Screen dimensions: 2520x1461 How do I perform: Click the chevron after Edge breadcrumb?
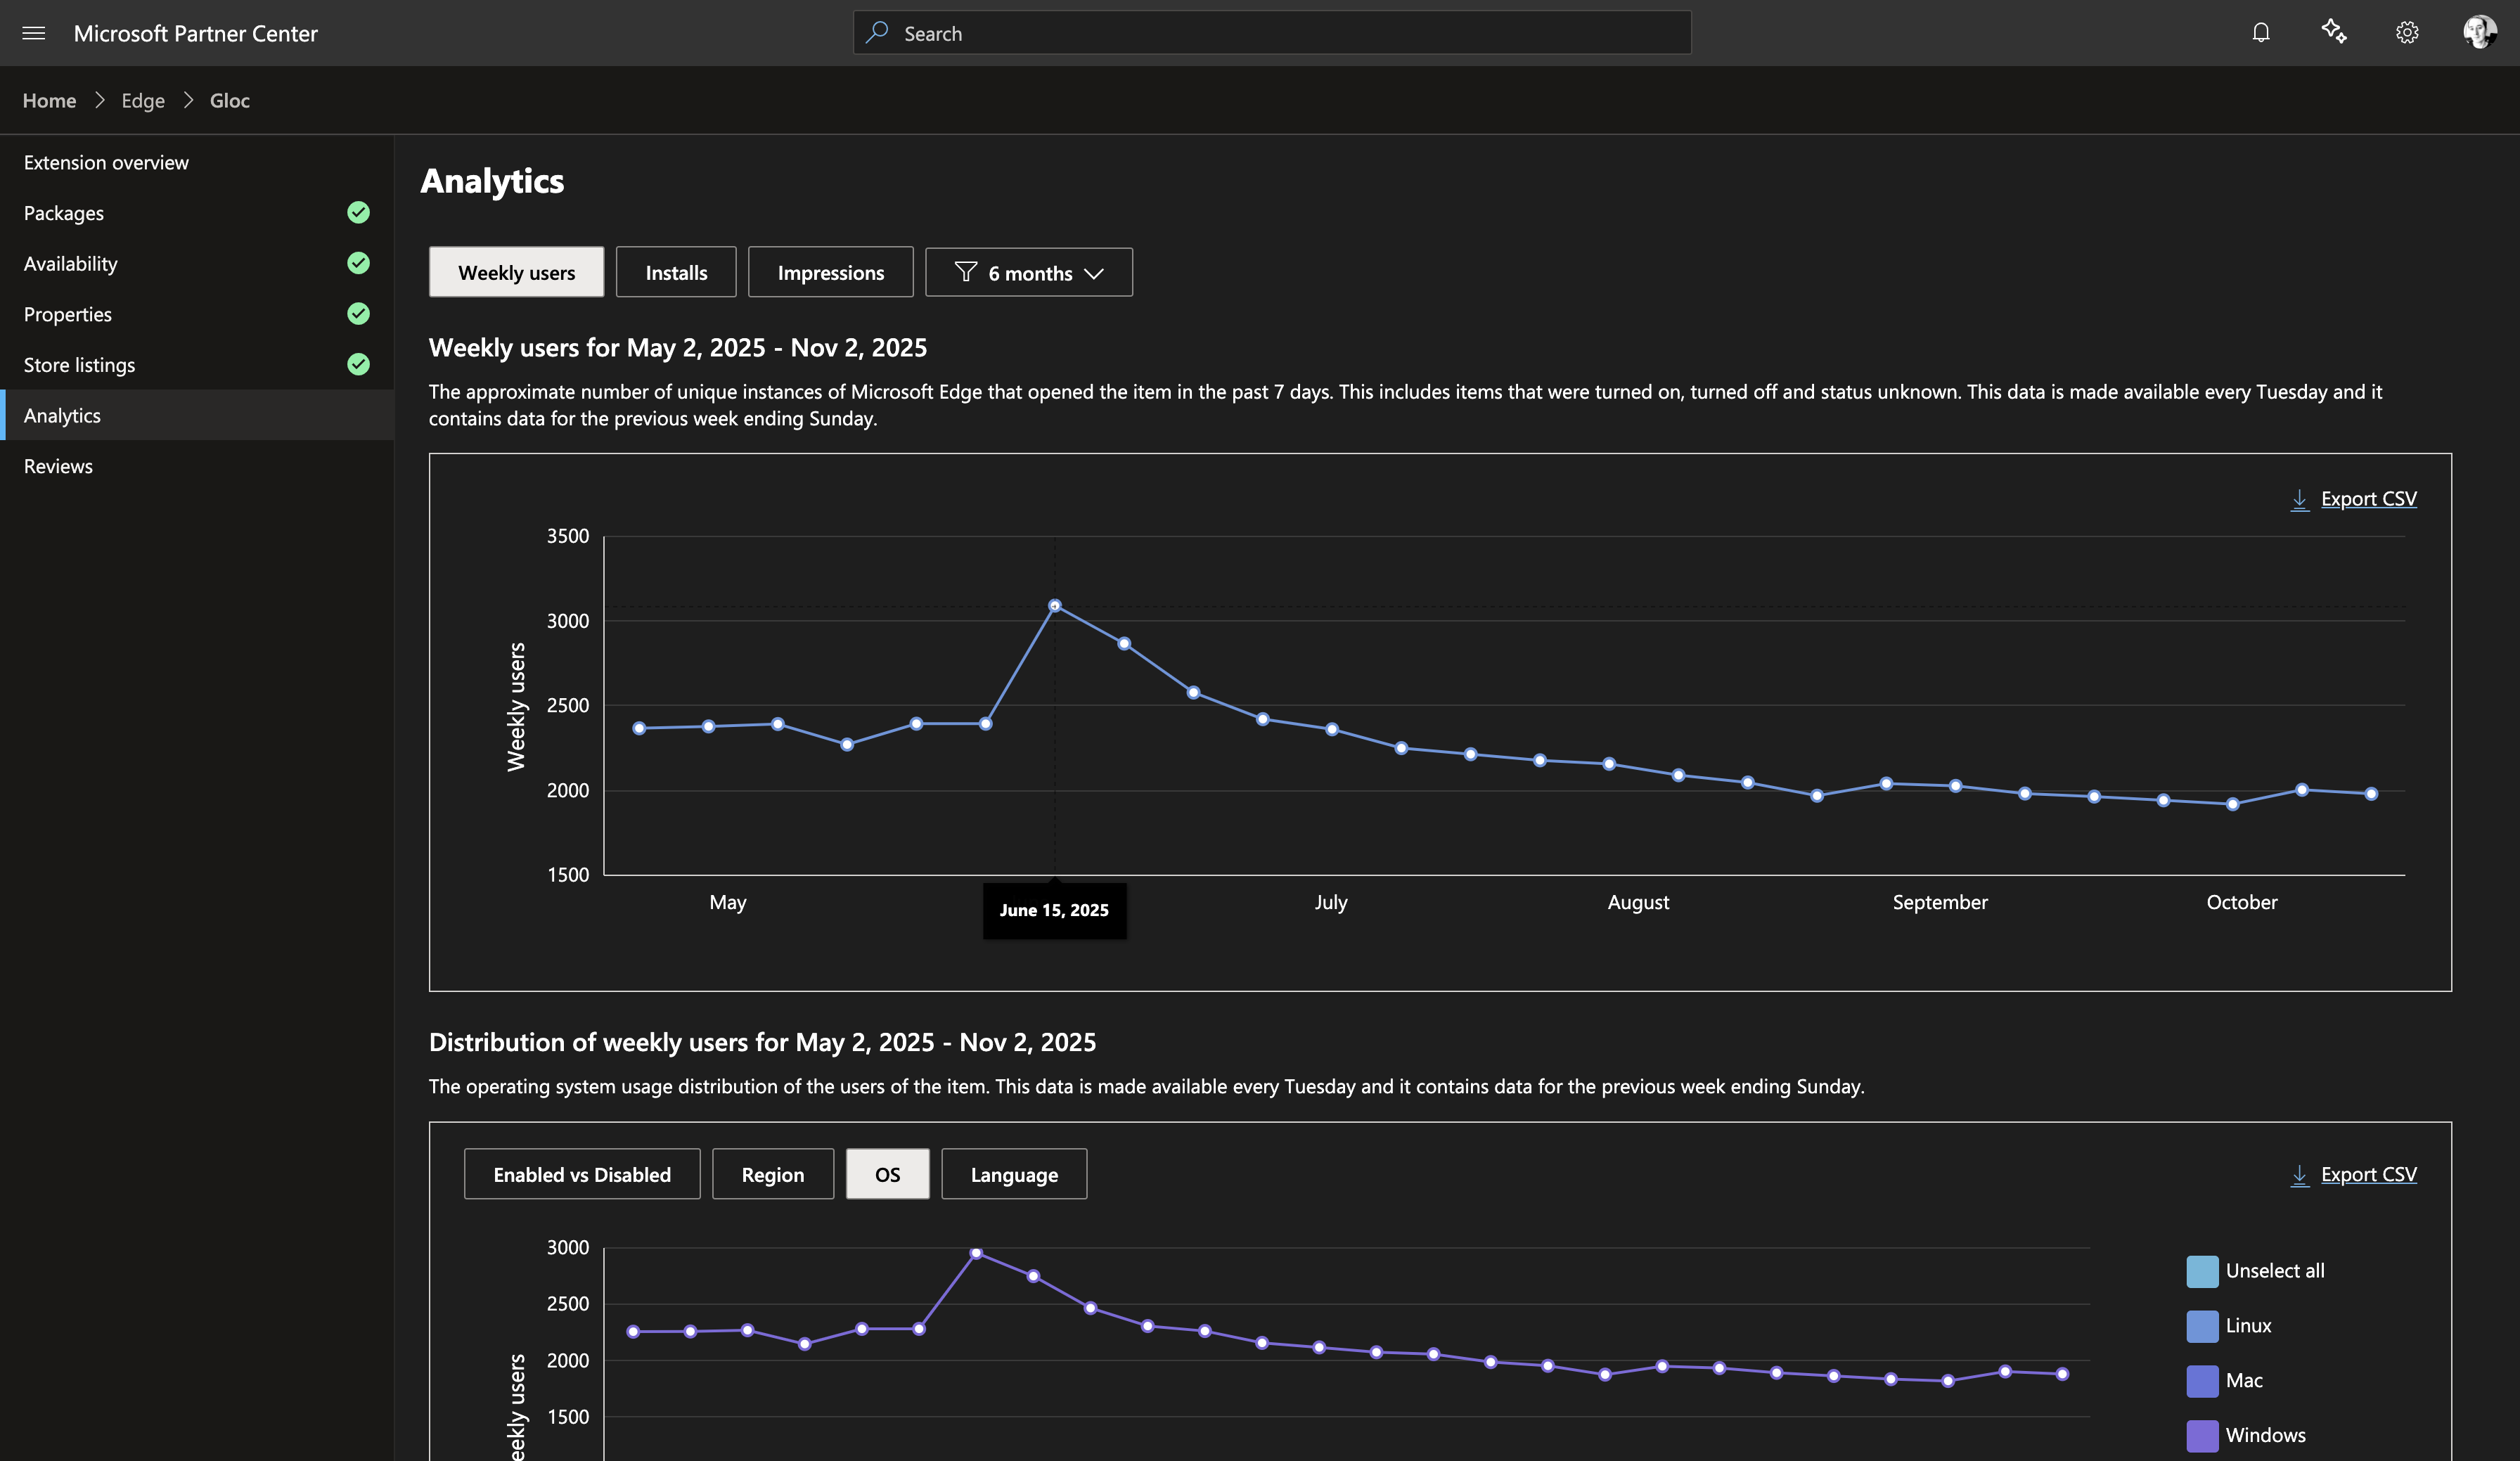(x=188, y=101)
